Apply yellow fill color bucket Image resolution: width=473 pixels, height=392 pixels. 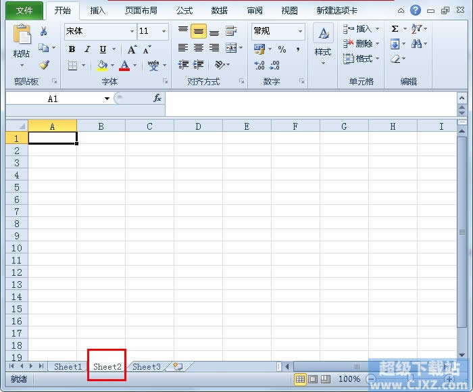coord(102,66)
